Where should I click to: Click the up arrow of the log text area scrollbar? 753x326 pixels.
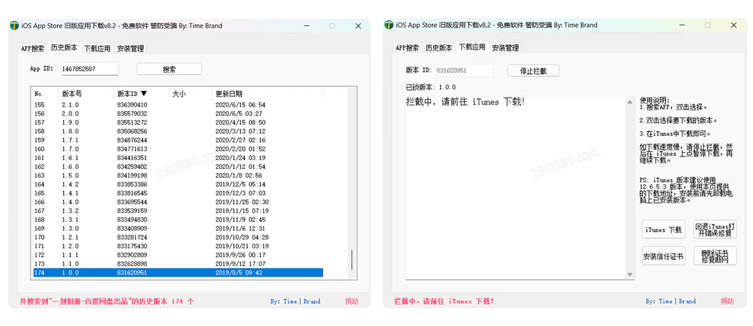point(630,102)
